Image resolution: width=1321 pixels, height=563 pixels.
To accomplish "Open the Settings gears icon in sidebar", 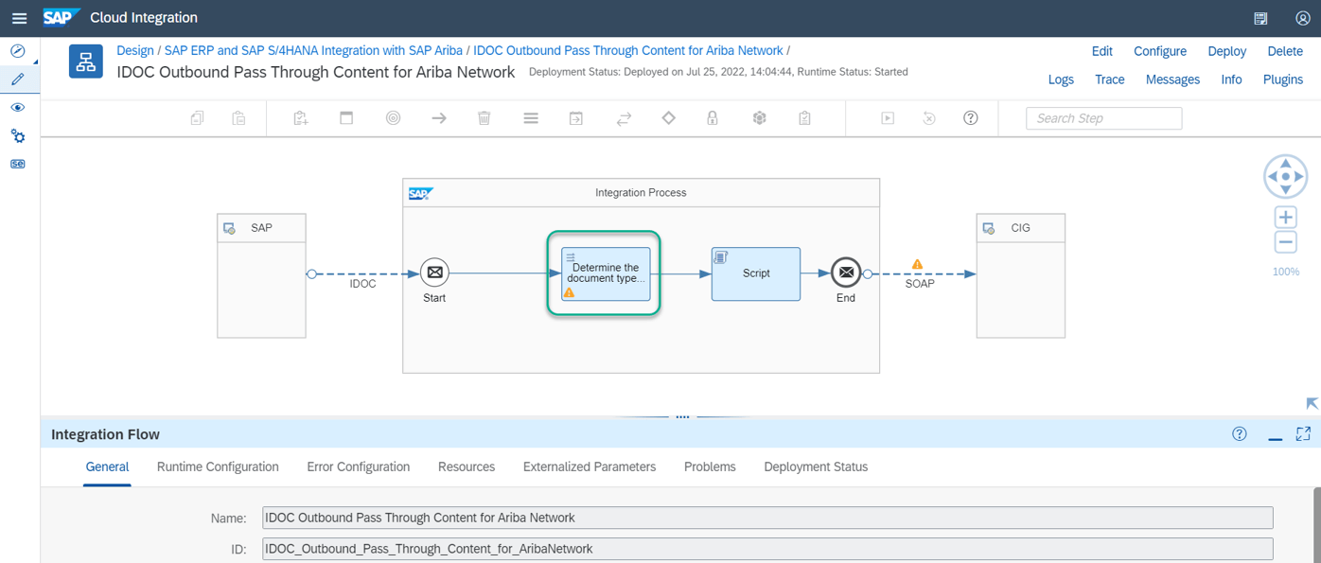I will pos(17,136).
